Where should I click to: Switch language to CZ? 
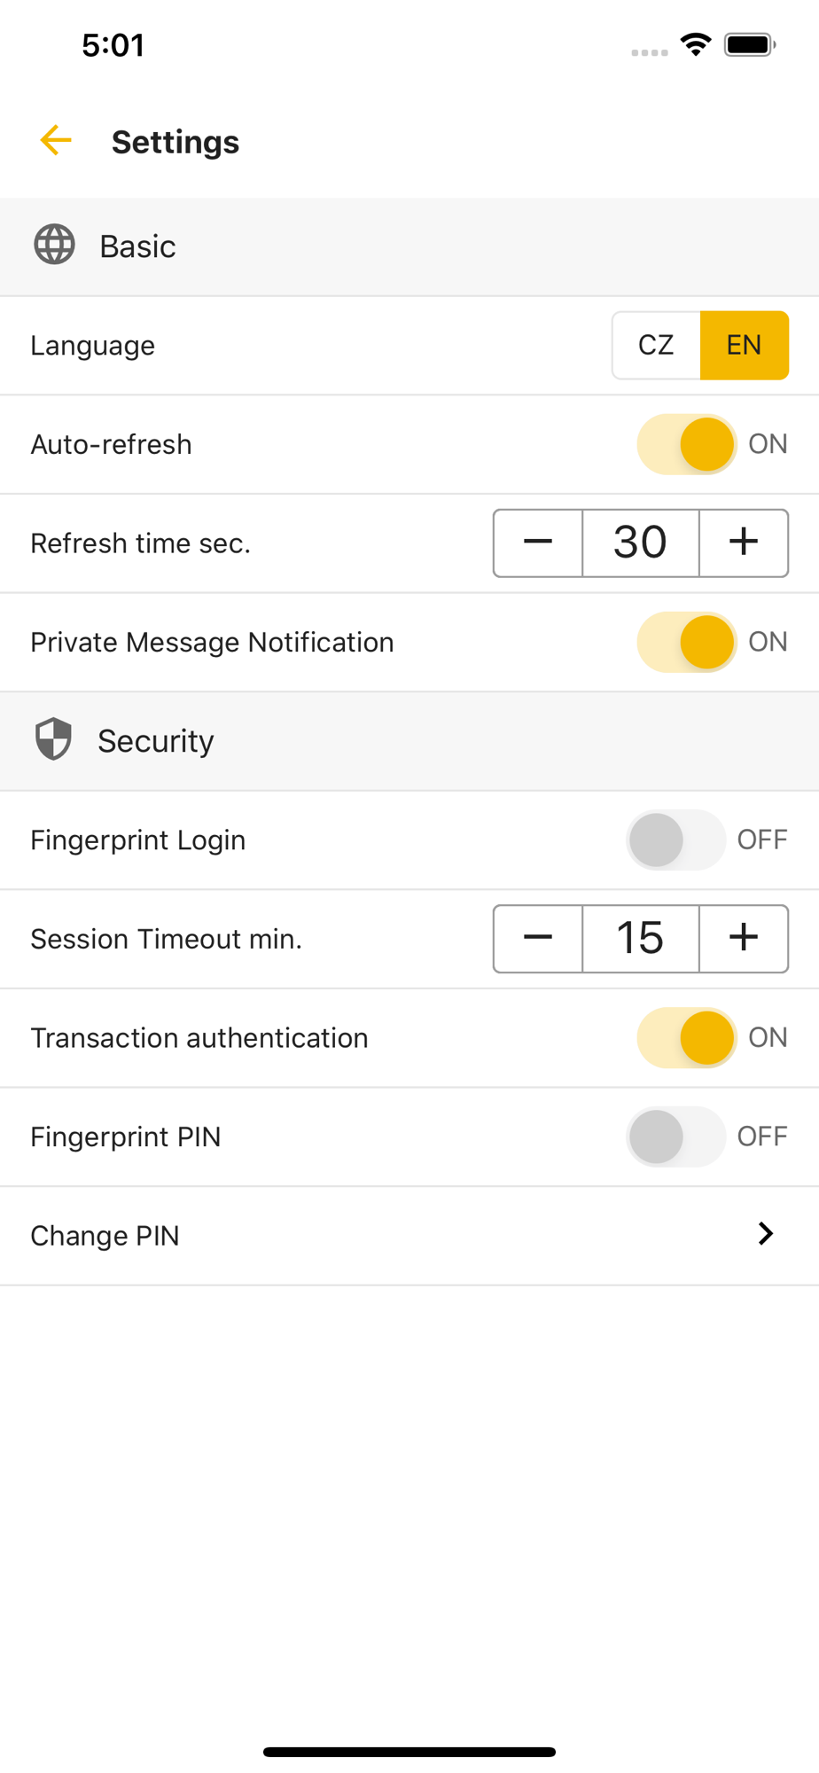pyautogui.click(x=656, y=345)
